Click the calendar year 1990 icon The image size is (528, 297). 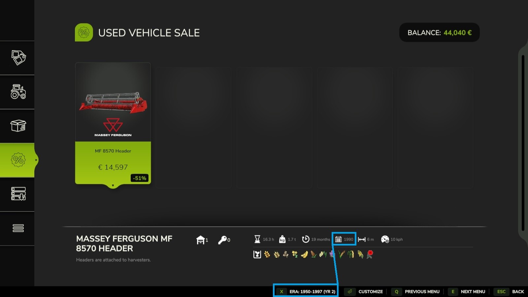(339, 239)
